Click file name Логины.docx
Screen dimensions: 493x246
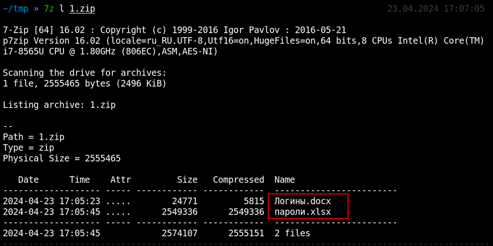[x=302, y=201]
